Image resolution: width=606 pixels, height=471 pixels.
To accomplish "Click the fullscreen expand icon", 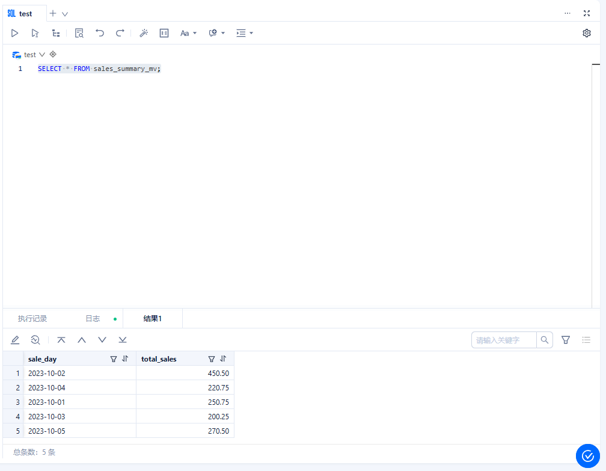I will click(x=587, y=13).
